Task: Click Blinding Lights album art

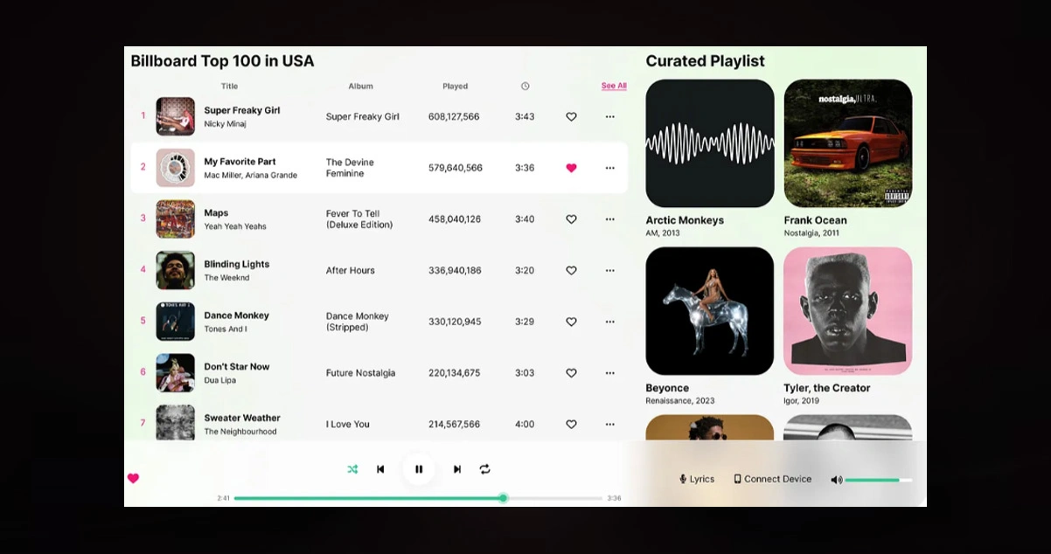Action: click(x=176, y=271)
